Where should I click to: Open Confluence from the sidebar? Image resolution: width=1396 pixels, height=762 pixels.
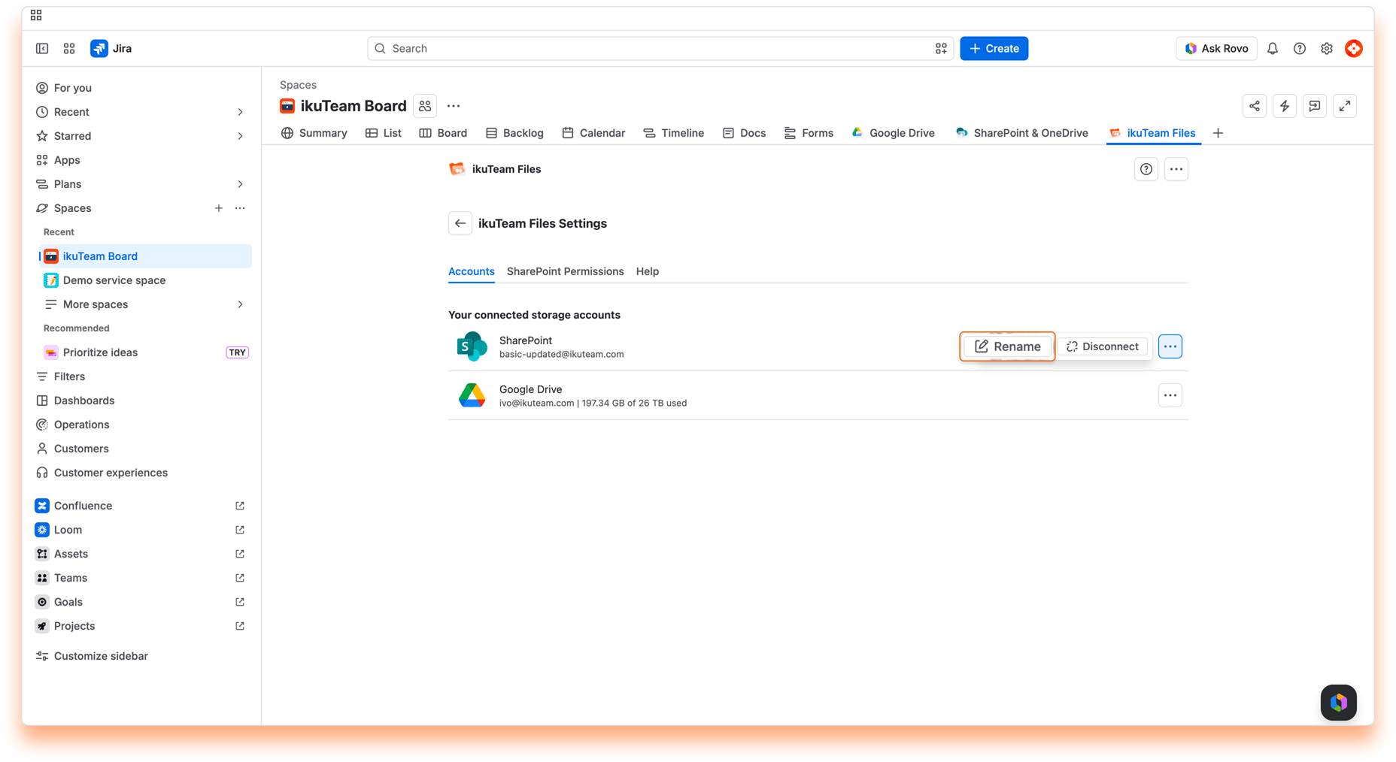[x=141, y=506]
